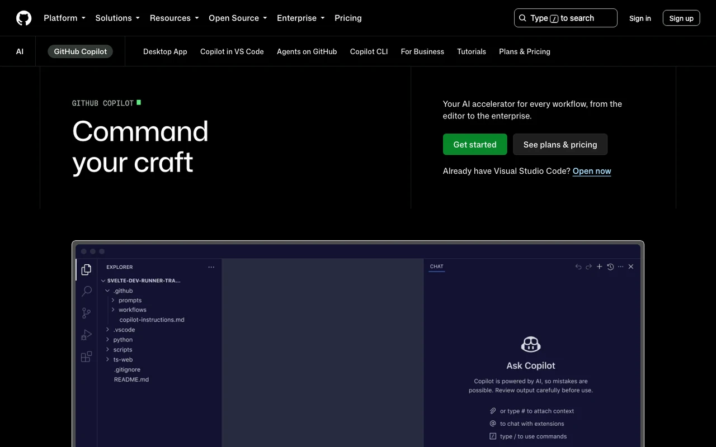Open chat panel more options ellipsis
The image size is (716, 447).
pos(620,267)
